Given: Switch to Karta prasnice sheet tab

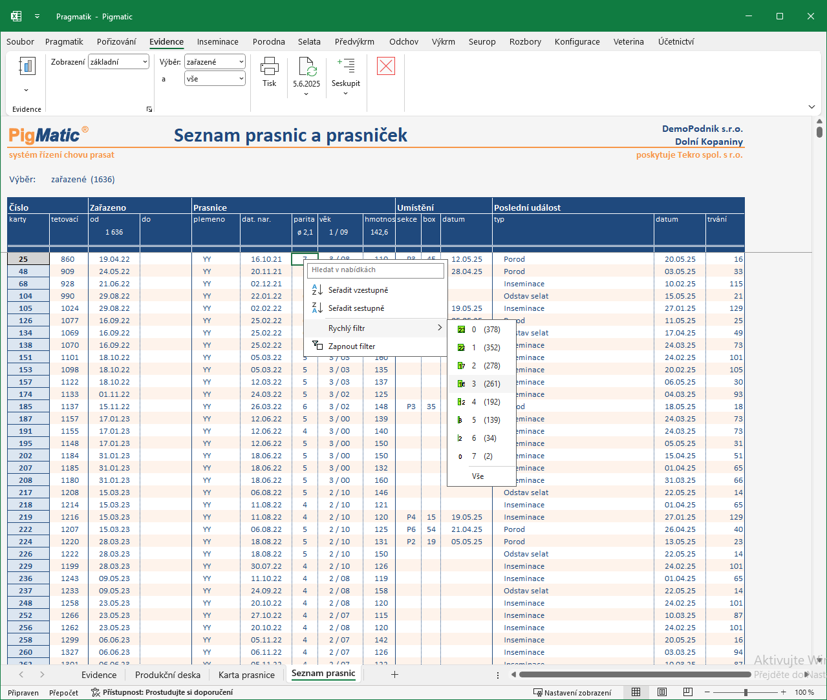Looking at the screenshot, I should [x=246, y=675].
